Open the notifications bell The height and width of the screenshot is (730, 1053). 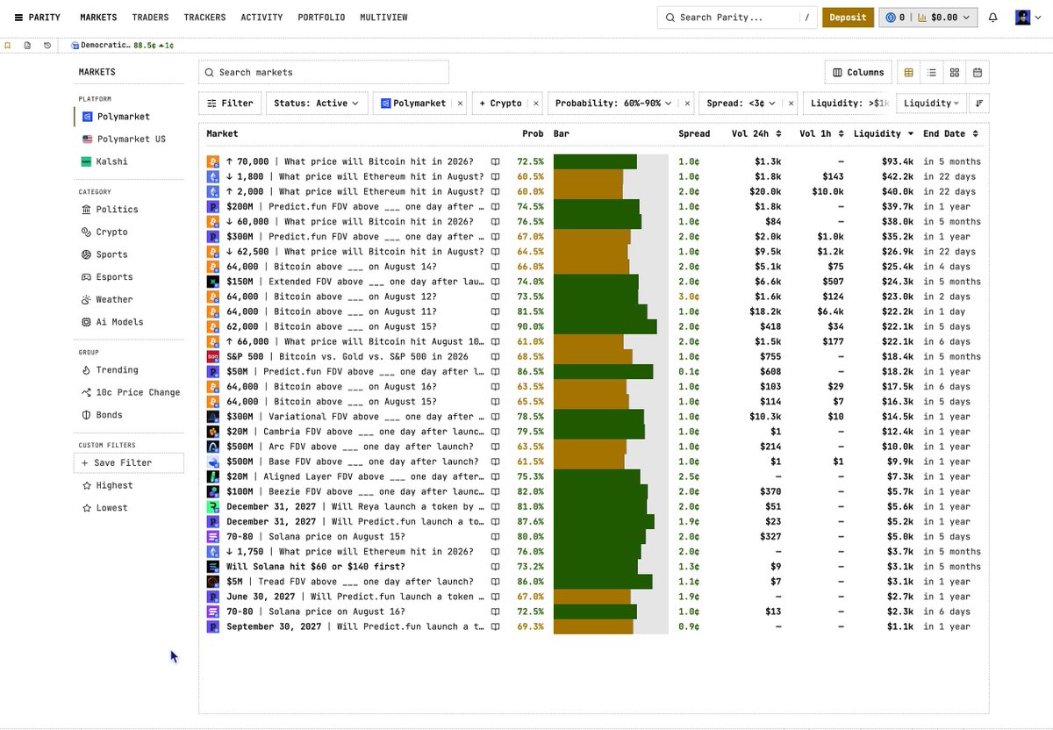point(993,18)
